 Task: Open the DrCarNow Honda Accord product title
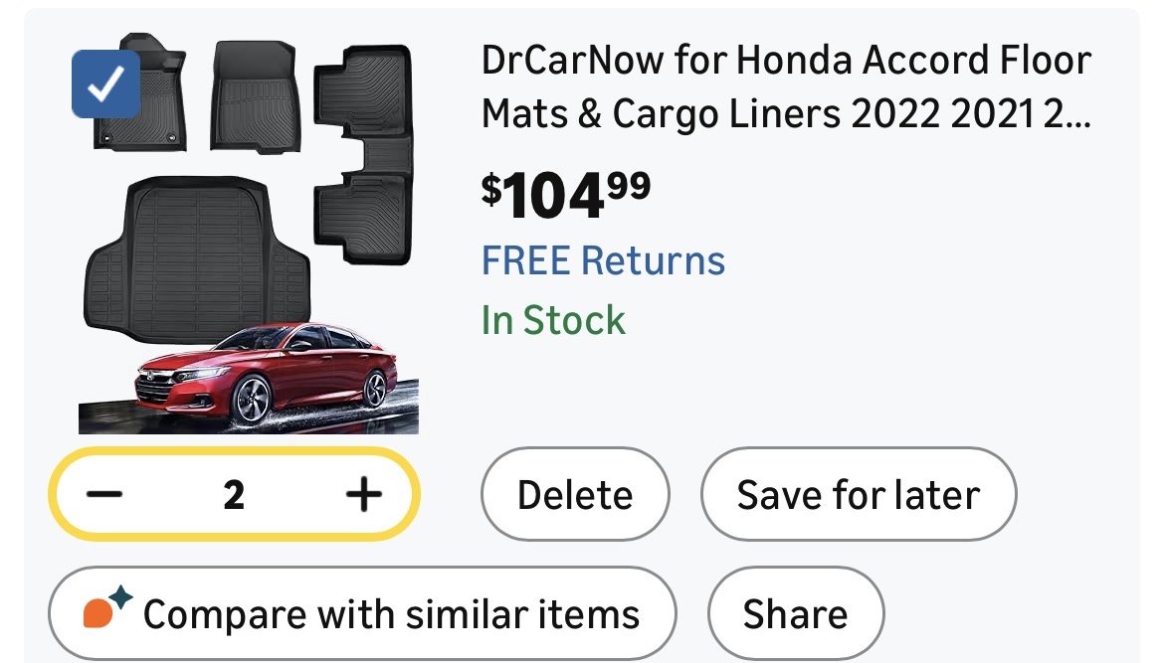click(x=786, y=62)
